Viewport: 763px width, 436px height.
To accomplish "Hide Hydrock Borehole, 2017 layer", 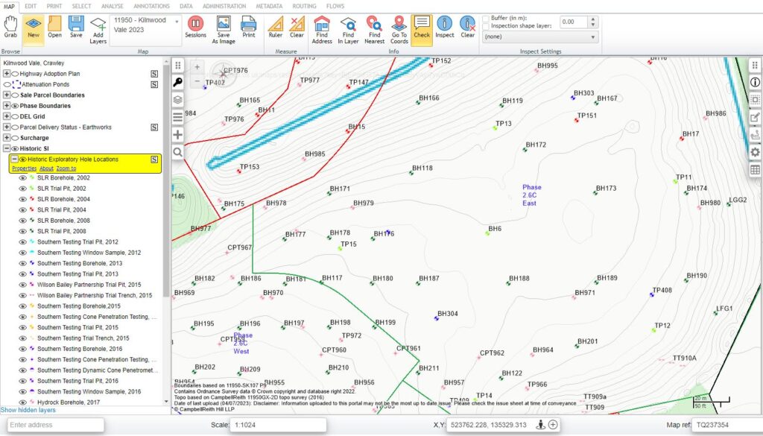I will (x=22, y=403).
